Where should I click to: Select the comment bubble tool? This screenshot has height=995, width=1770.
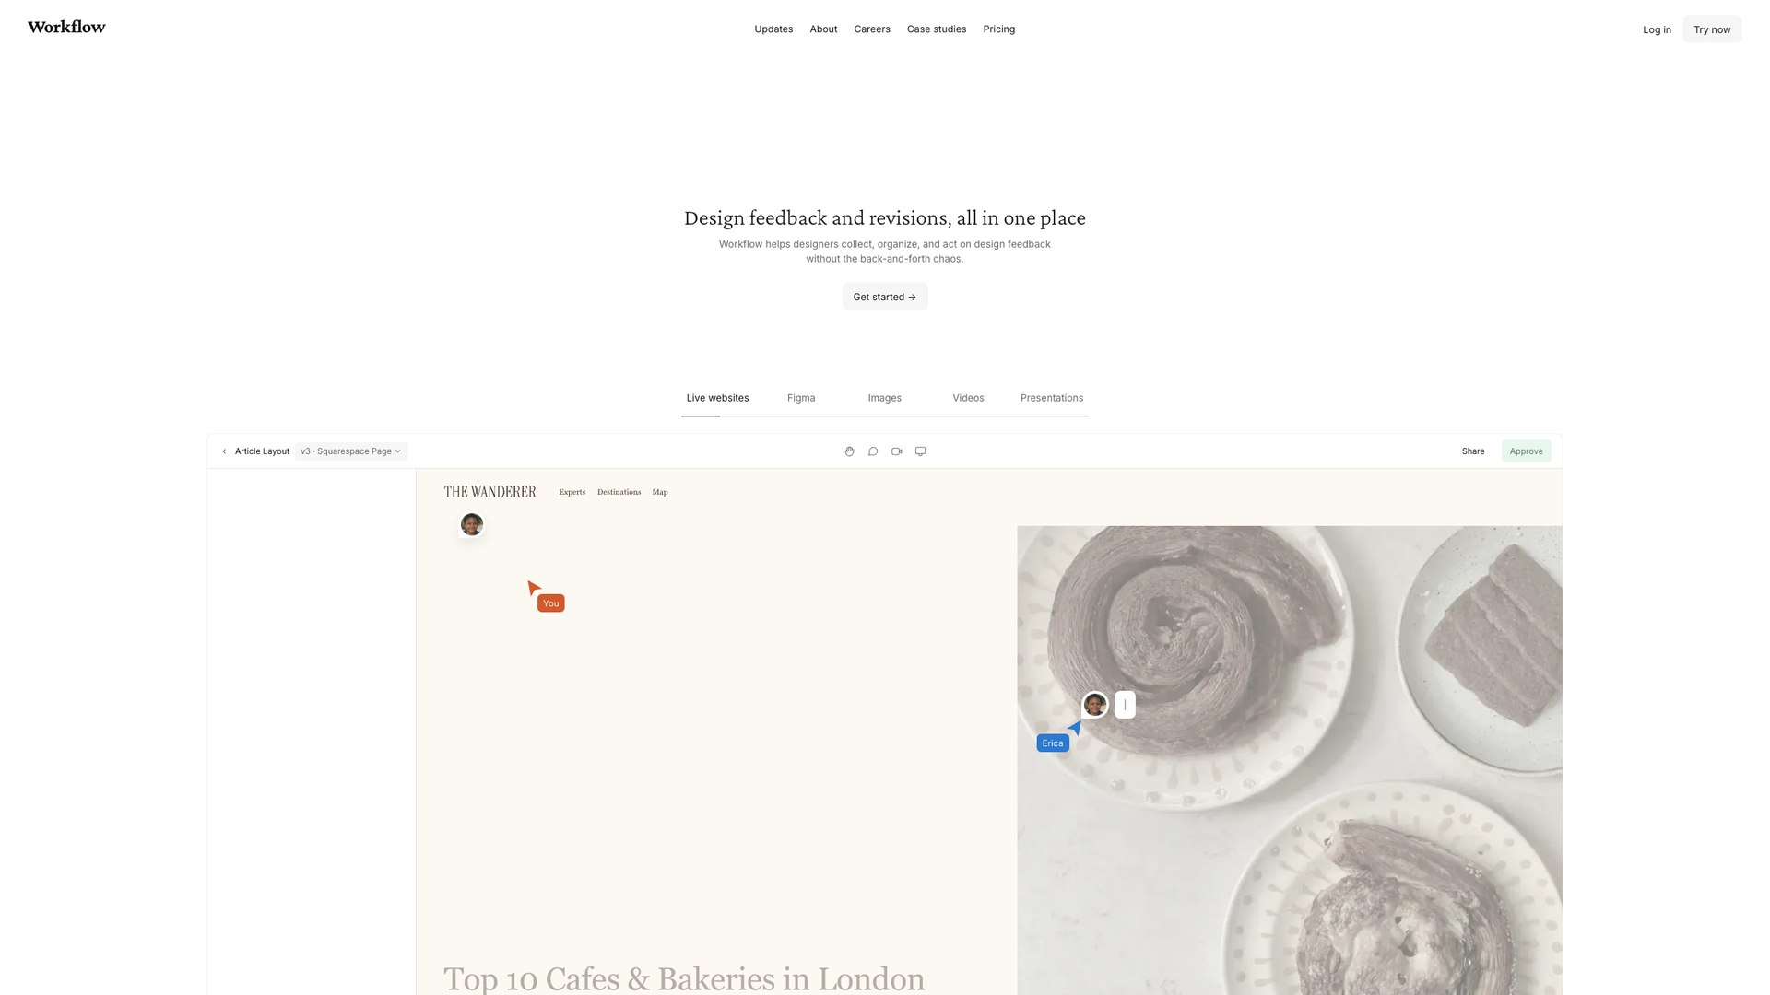click(x=873, y=451)
